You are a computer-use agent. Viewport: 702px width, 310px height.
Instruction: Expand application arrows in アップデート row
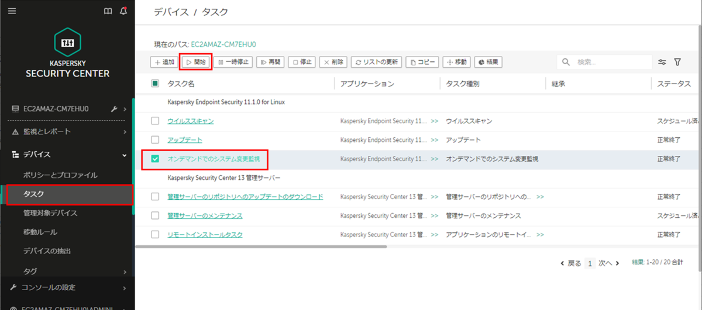point(435,140)
